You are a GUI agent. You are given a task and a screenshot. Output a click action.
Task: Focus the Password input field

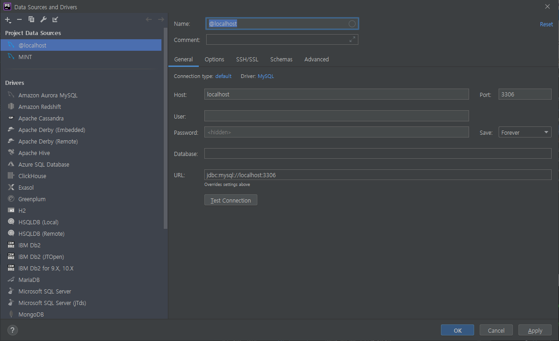point(337,132)
